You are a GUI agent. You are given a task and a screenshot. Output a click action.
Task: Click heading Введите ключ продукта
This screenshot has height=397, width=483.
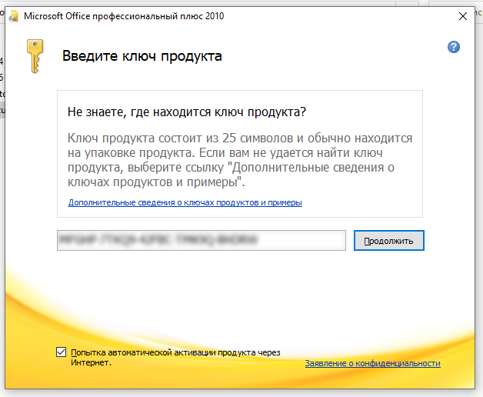coord(142,56)
